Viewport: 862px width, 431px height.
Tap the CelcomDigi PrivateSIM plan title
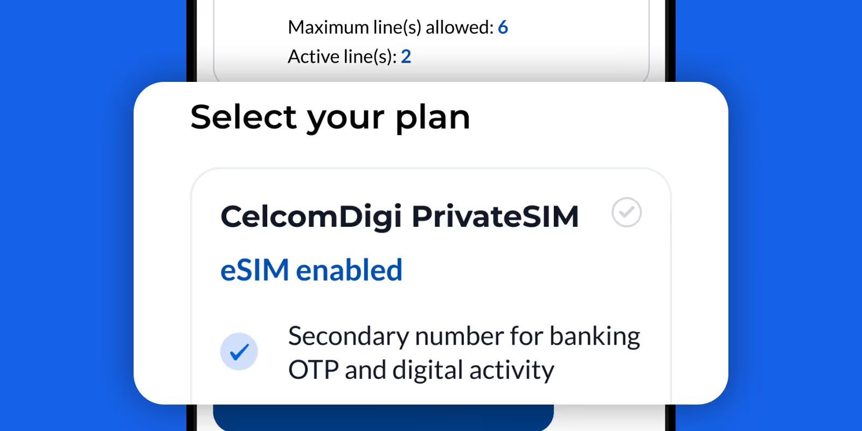tap(400, 217)
